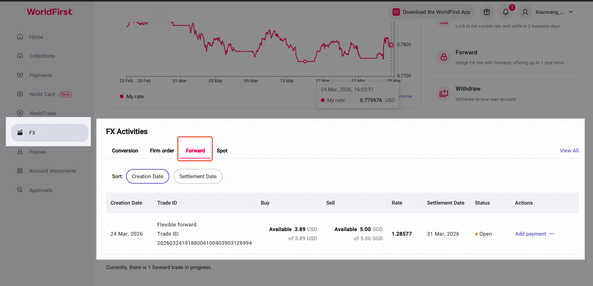Click the Account statements icon

(x=20, y=171)
